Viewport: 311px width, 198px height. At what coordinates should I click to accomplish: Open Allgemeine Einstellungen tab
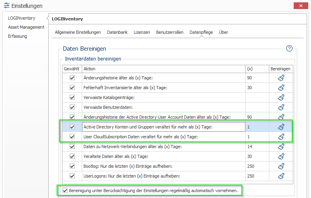pyautogui.click(x=78, y=32)
